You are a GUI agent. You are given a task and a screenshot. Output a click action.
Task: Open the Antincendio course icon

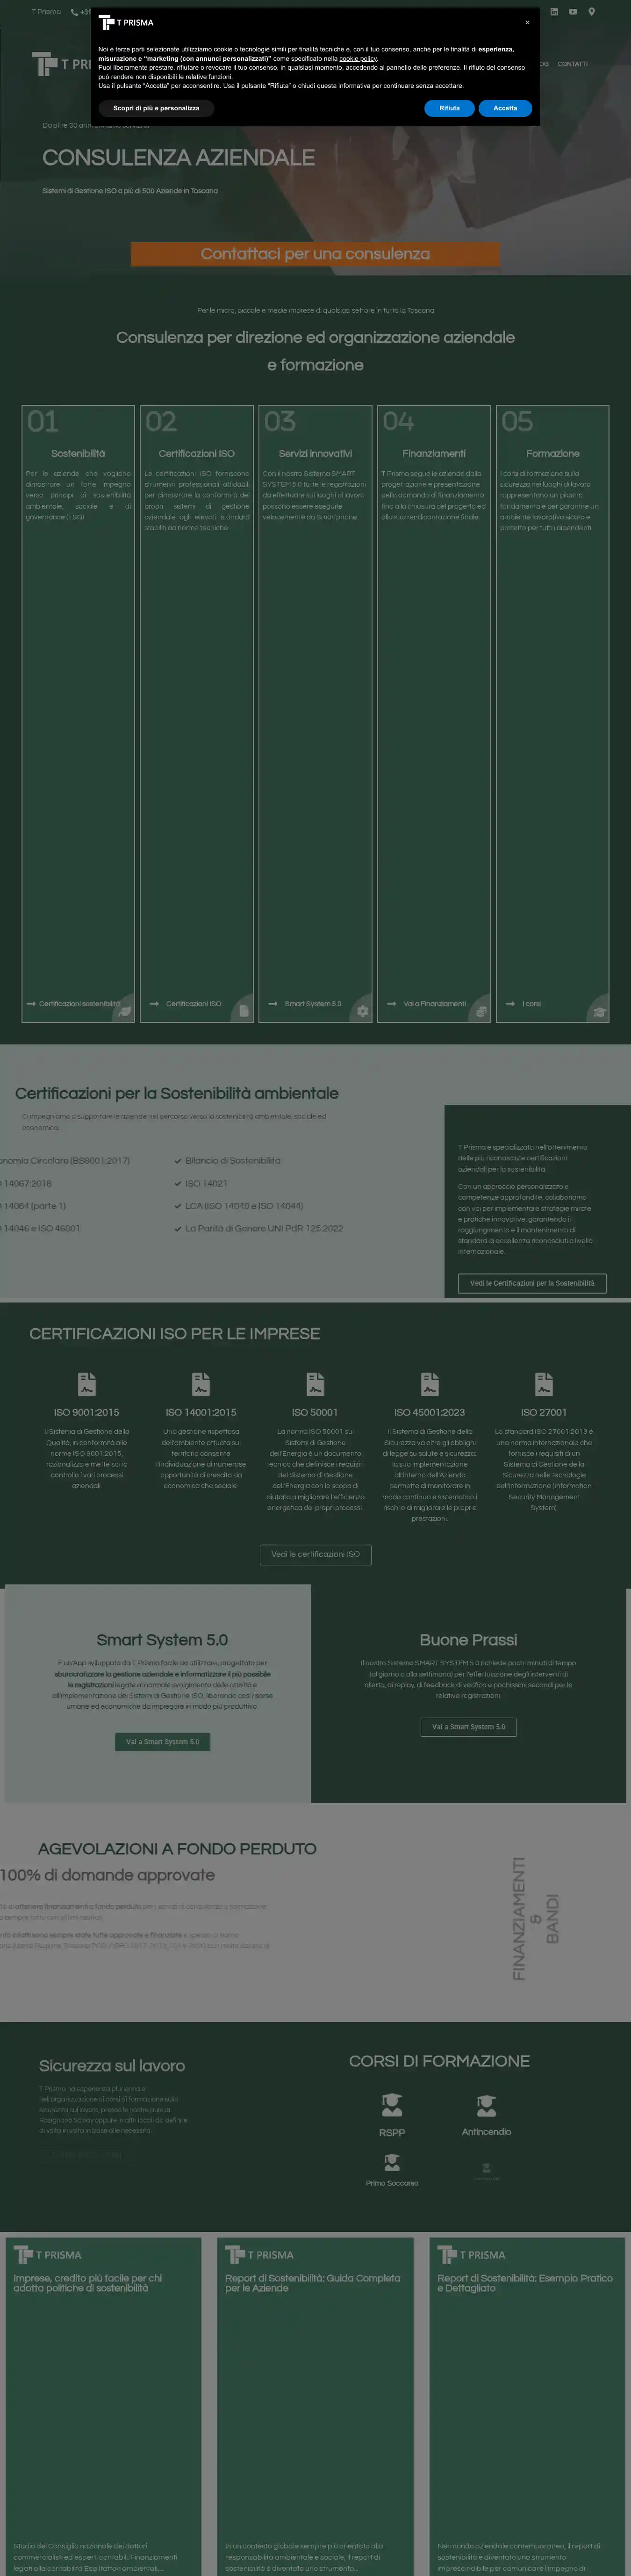coord(486,2105)
